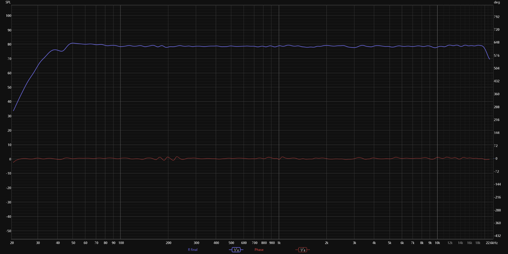
Task: Click the "504" degree axis label
Action: click(x=497, y=68)
